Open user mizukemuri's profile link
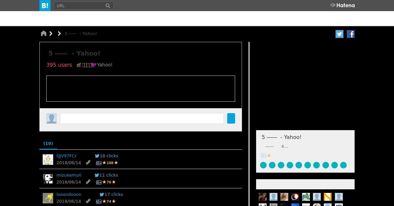 pyautogui.click(x=69, y=175)
